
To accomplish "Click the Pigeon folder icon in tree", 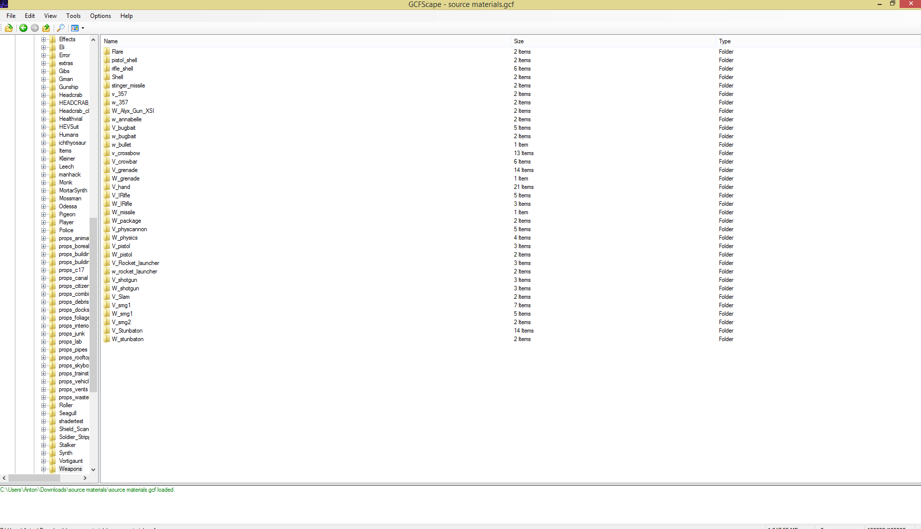I will click(53, 214).
